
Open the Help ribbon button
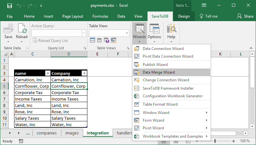tap(171, 33)
